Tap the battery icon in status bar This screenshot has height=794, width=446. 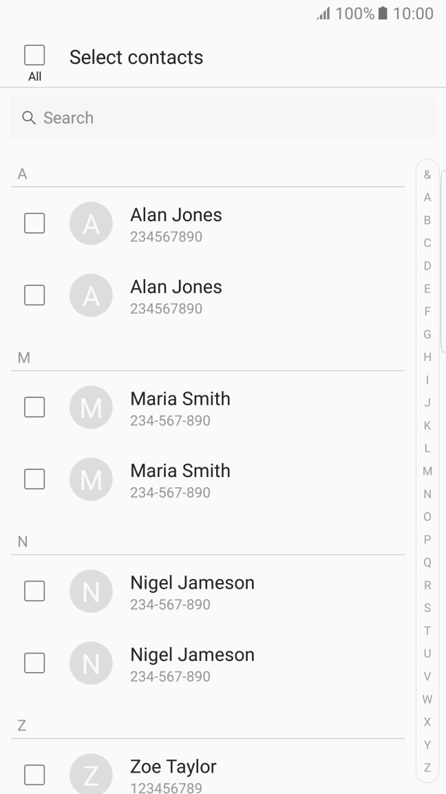(x=383, y=13)
